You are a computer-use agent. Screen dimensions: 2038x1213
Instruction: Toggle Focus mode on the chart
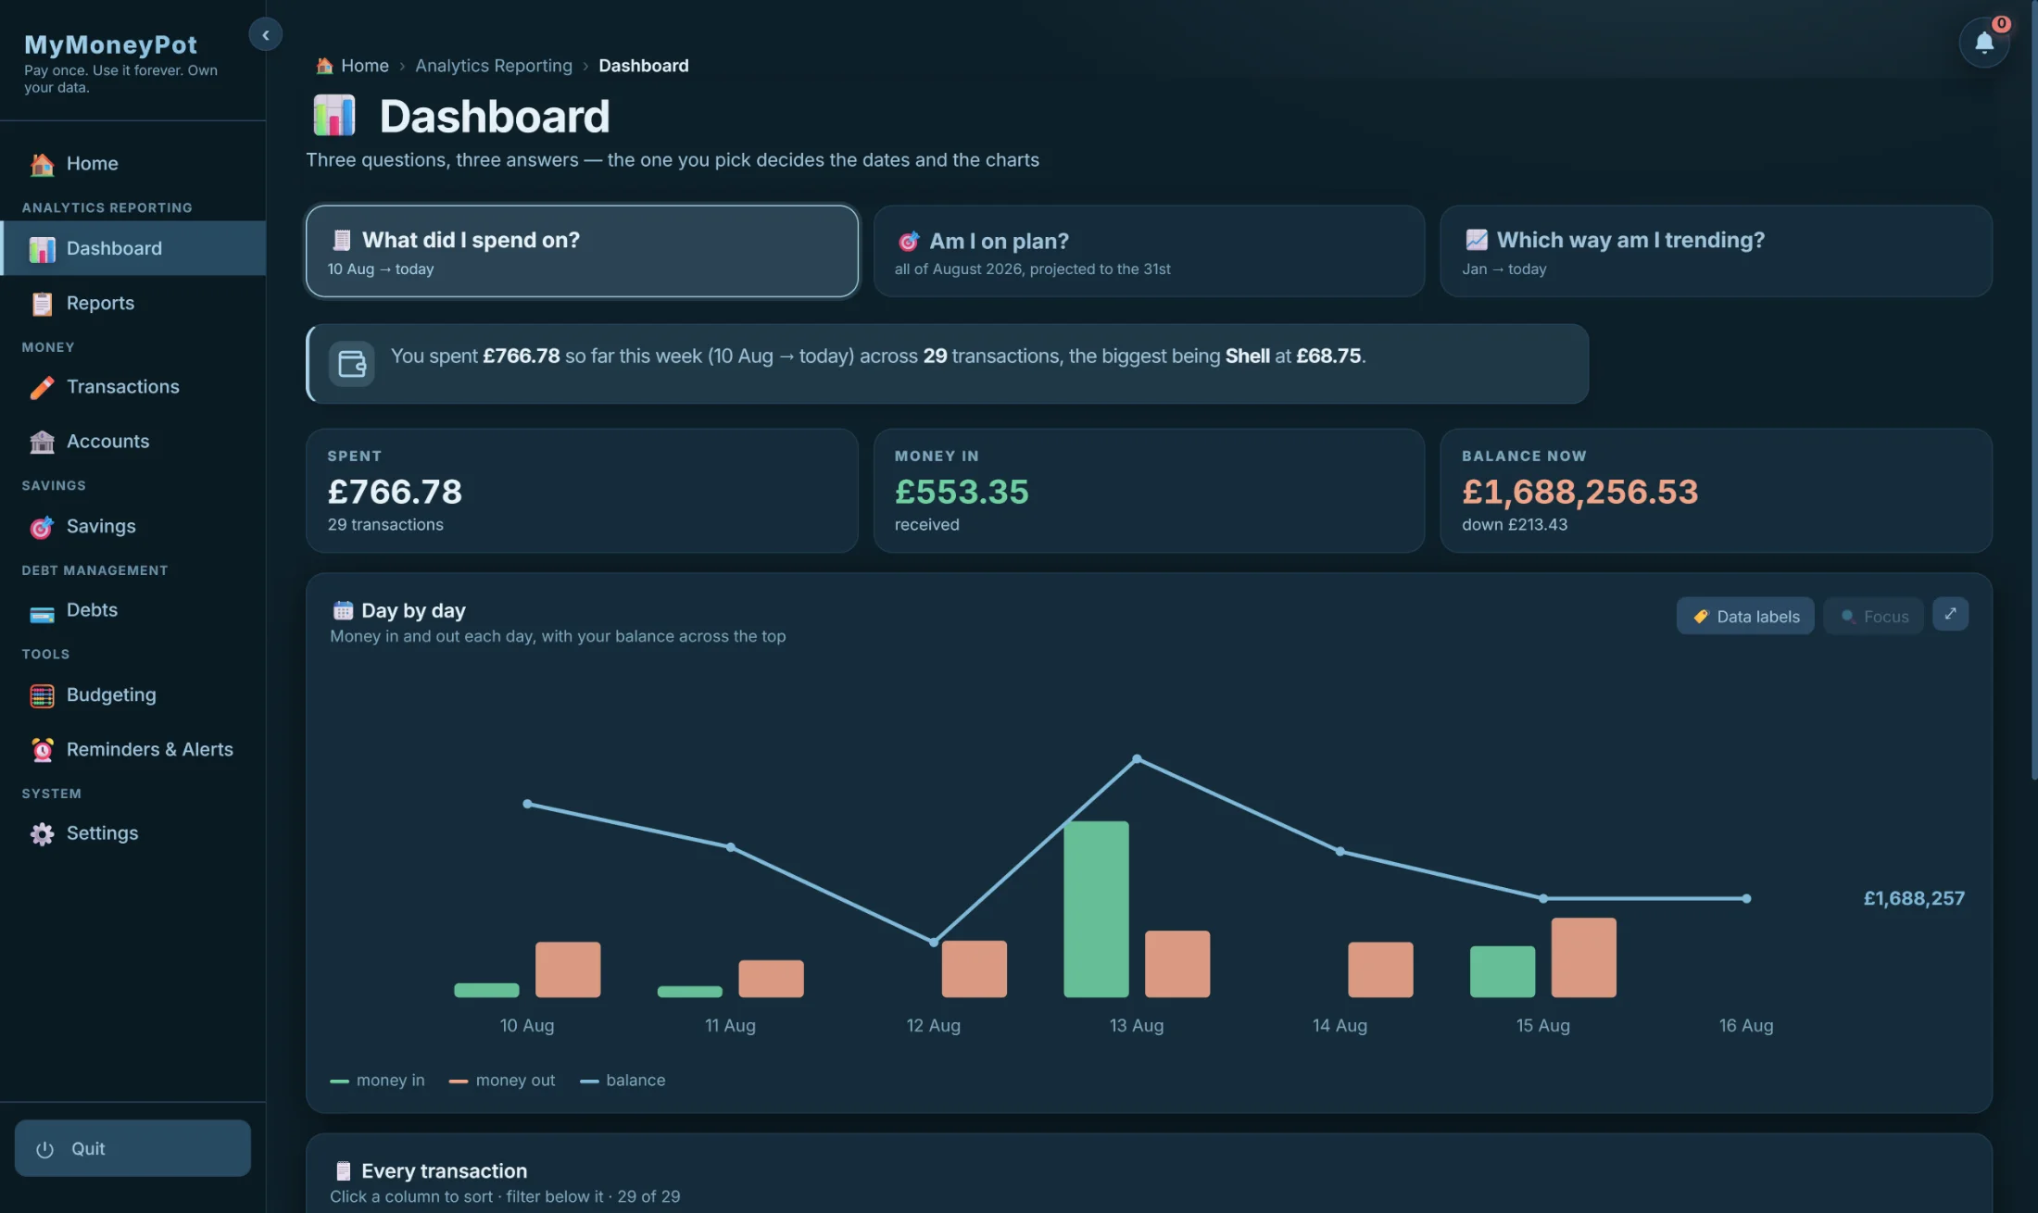coord(1873,616)
